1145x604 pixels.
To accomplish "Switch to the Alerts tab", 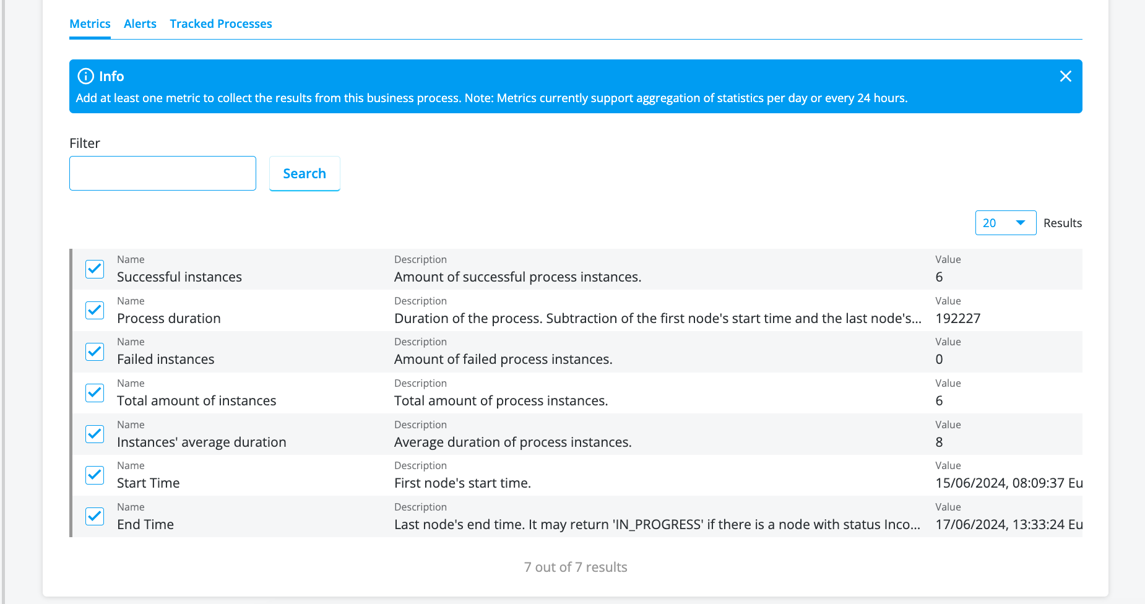I will (x=140, y=24).
